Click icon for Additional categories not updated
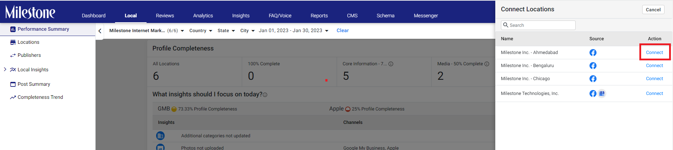The width and height of the screenshot is (673, 150). click(x=160, y=136)
